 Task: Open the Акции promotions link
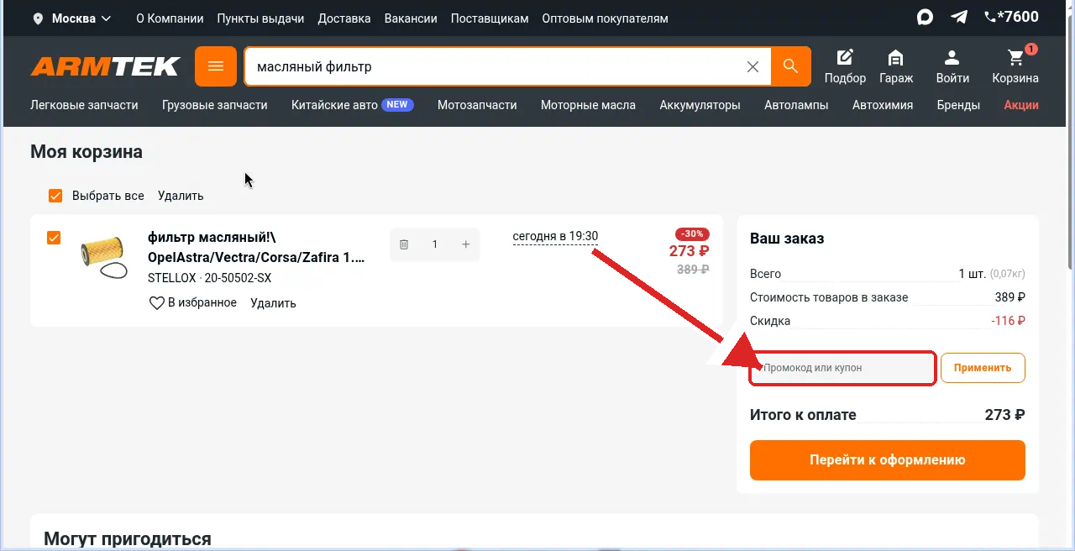coord(1021,105)
